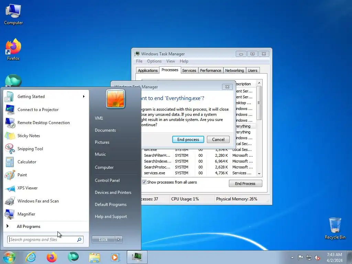352x264 pixels.
Task: Open Computer desktop icon
Action: (x=13, y=14)
